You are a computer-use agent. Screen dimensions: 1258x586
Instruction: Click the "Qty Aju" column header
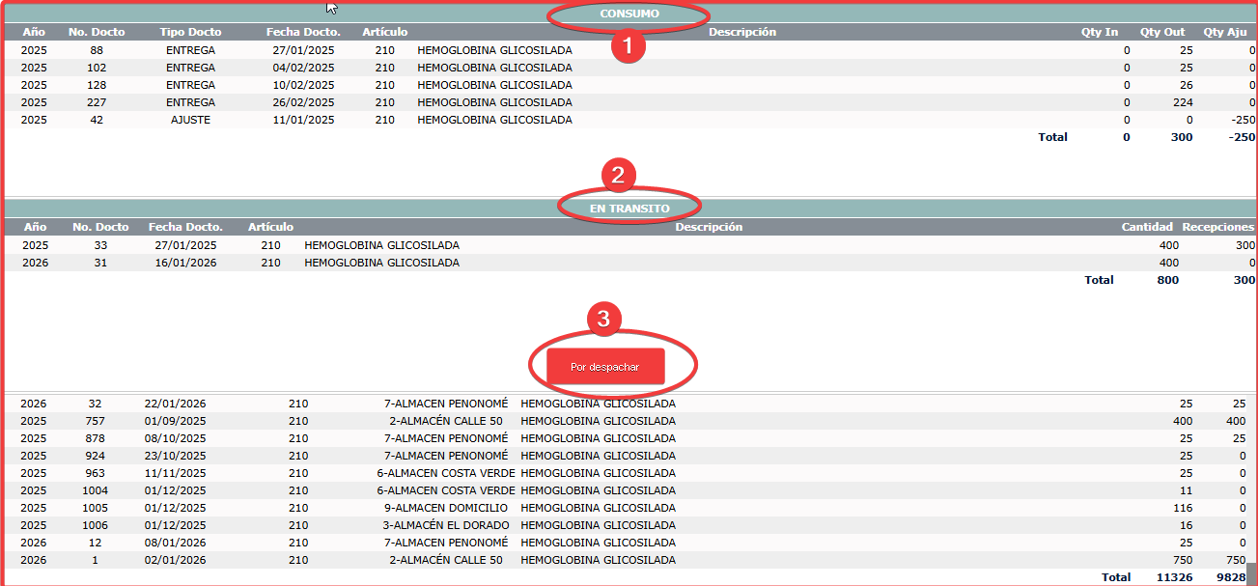tap(1228, 33)
